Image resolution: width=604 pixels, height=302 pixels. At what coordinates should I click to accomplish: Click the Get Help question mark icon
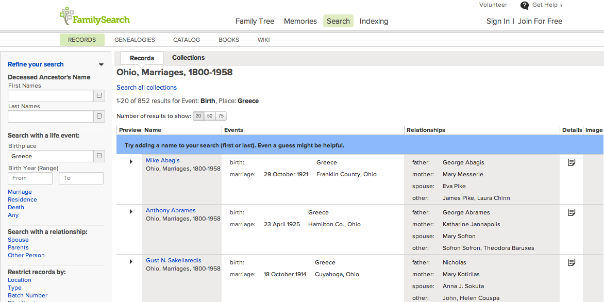[525, 6]
